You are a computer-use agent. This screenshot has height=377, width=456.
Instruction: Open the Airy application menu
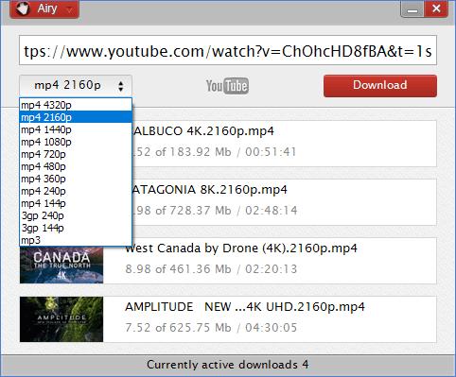(x=44, y=9)
